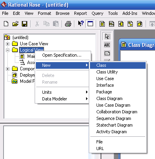Screen dimensions: 155x159
Task: Open the View menu
Action: (x=29, y=13)
